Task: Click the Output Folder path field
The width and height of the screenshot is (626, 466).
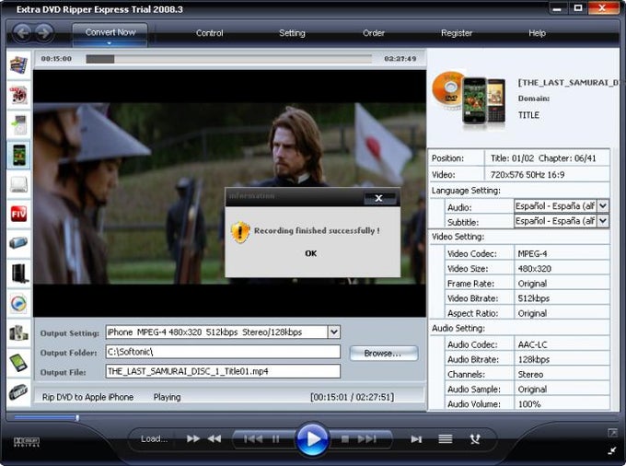Action: 223,352
